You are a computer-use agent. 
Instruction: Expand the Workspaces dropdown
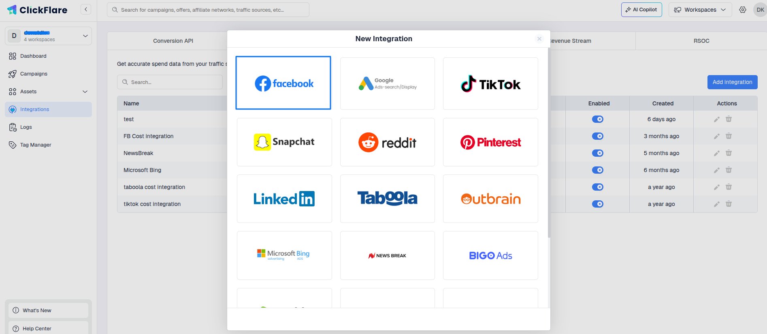pyautogui.click(x=700, y=10)
